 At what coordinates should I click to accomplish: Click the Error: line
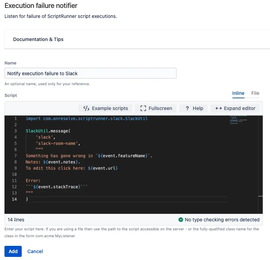click(33, 181)
